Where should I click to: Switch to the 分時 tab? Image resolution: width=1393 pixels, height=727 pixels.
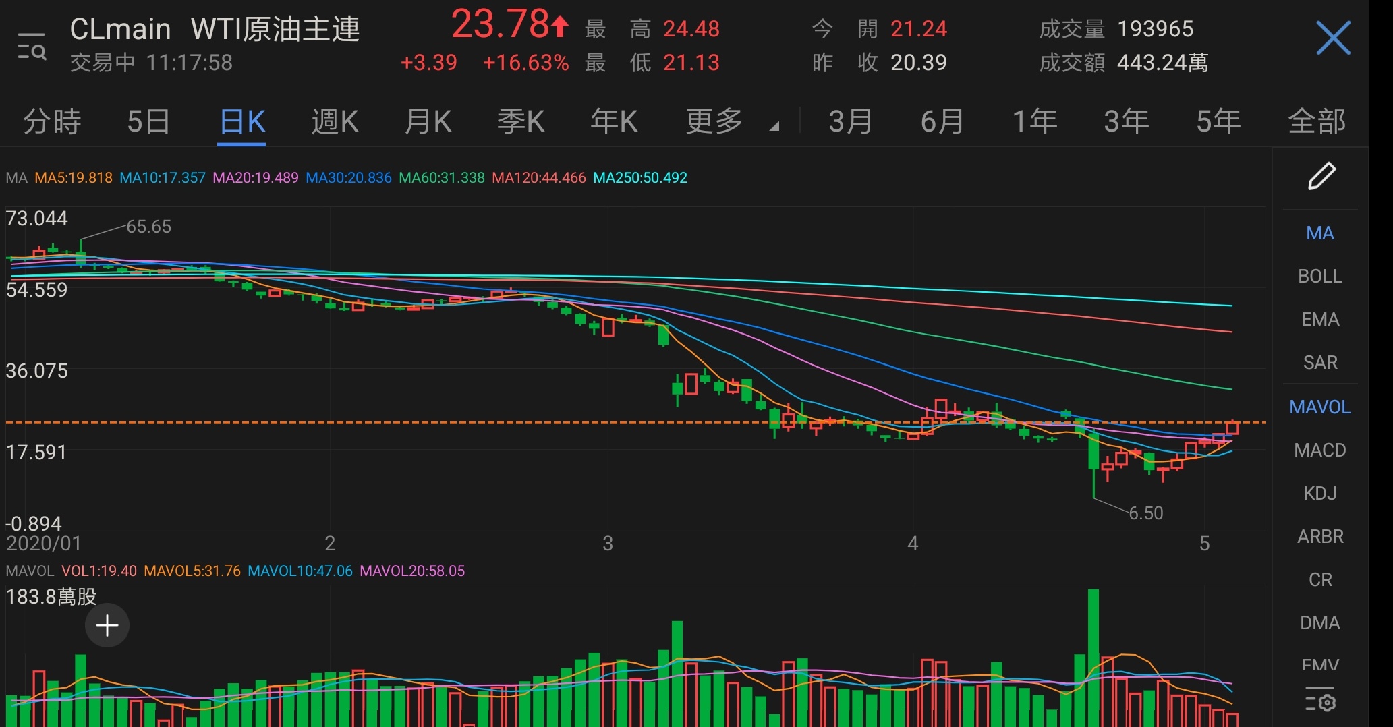(52, 122)
